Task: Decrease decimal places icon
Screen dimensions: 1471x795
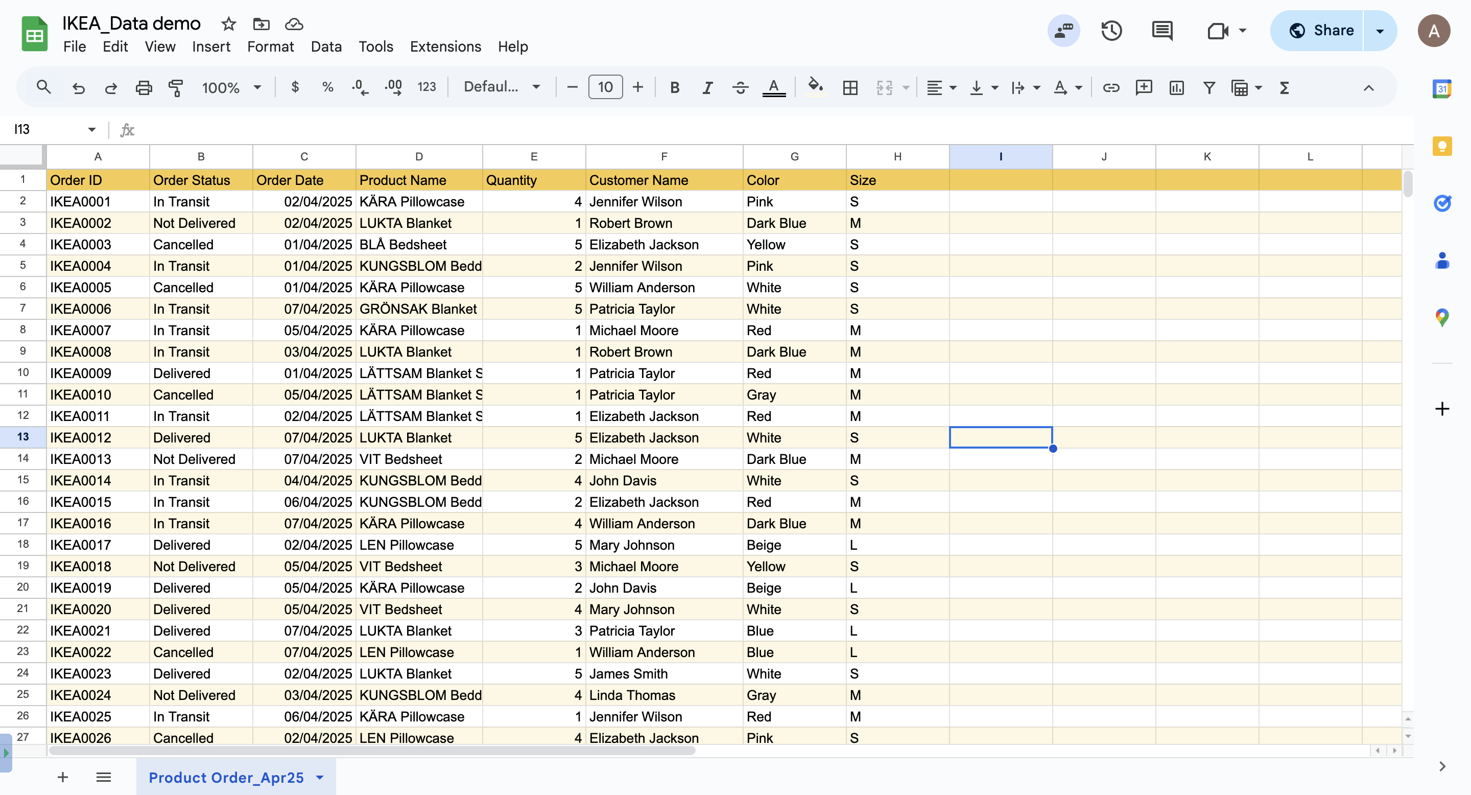Action: coord(360,87)
